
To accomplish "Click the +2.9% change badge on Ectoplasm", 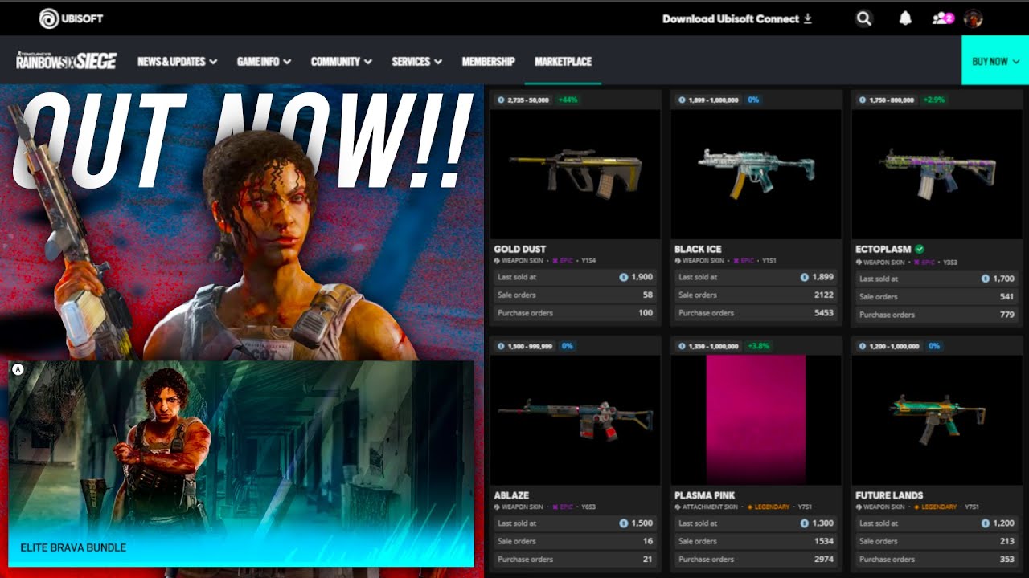I will (934, 100).
